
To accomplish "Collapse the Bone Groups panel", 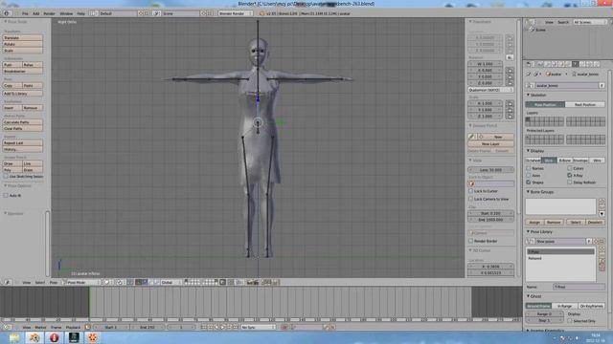I will click(x=528, y=192).
